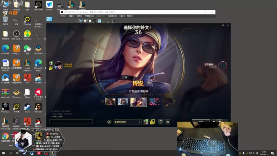Select the Microsoft Edge desktop shortcut

click(x=38, y=65)
